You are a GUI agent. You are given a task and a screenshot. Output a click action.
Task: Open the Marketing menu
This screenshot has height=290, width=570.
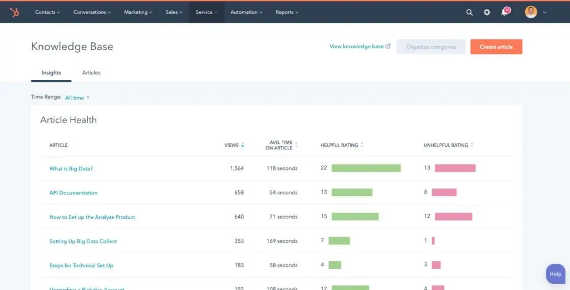pyautogui.click(x=138, y=12)
